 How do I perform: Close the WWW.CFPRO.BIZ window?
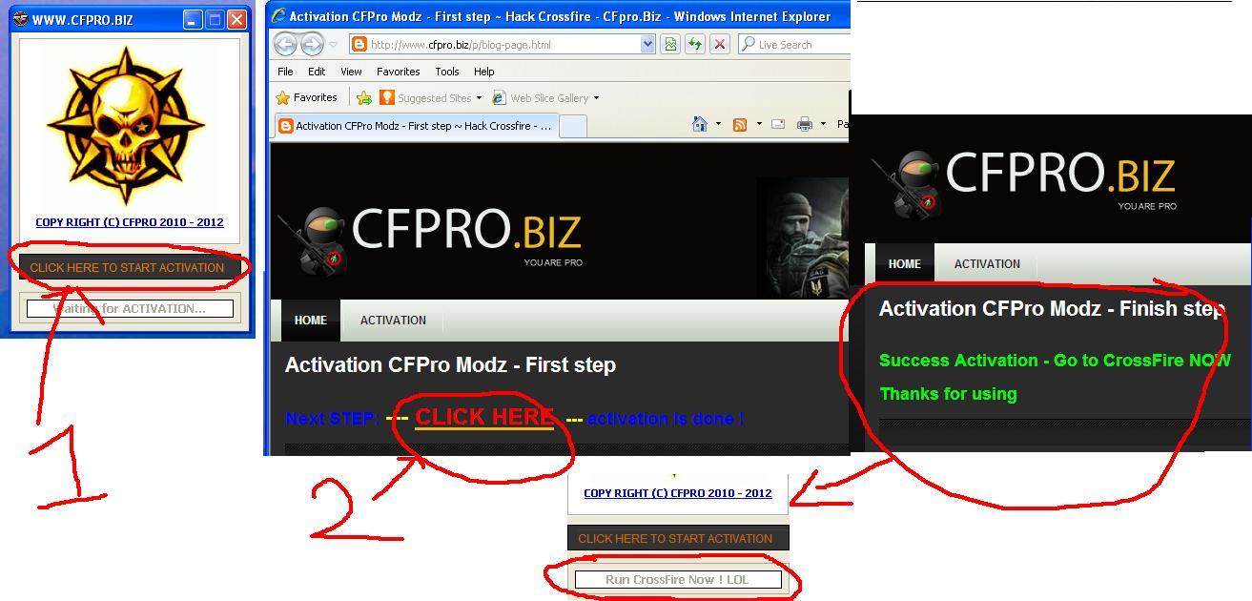(236, 19)
